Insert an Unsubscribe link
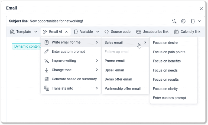The height and width of the screenshot is (125, 208). point(152,32)
